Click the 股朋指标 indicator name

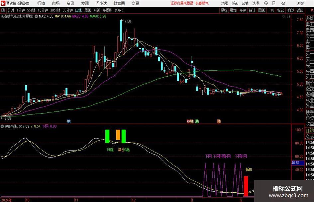click(x=11, y=126)
